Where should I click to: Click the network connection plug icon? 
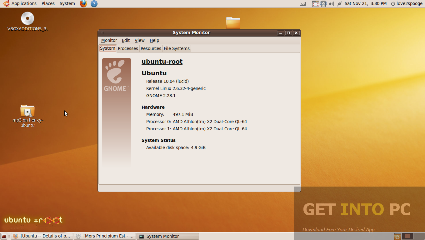pos(339,4)
